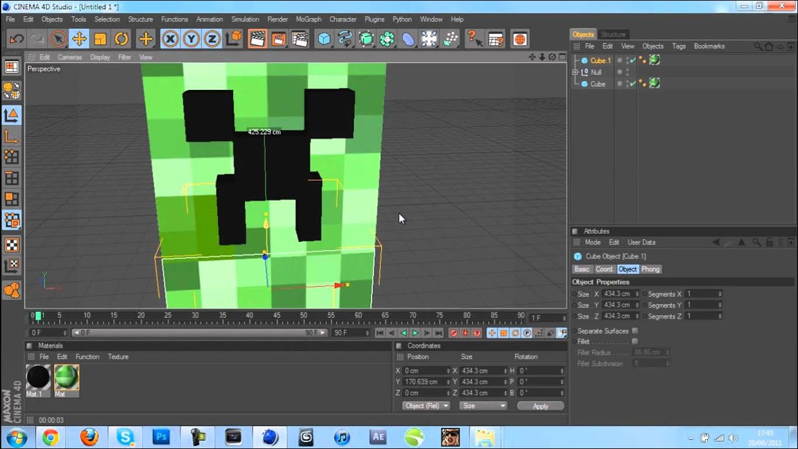Enable the Separate Surfaces checkbox

click(x=635, y=331)
